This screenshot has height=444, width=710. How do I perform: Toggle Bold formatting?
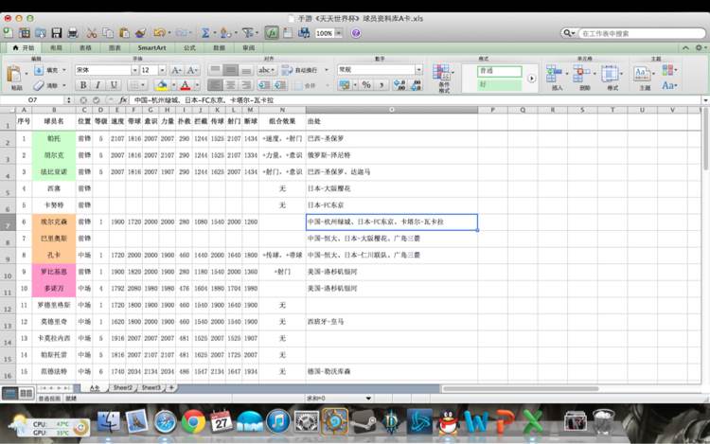point(83,84)
